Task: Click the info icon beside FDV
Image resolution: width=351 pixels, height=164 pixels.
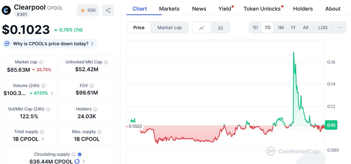Action: pos(92,86)
